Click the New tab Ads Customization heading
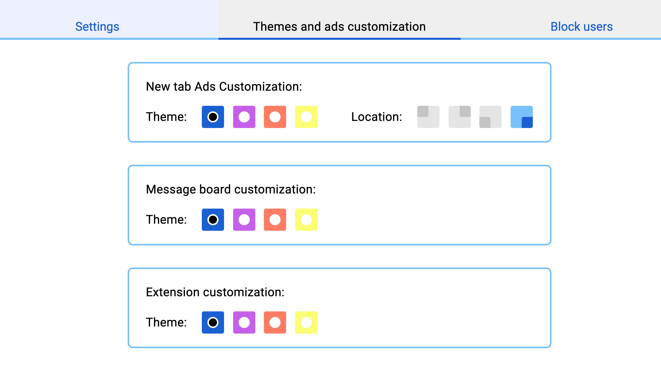This screenshot has height=392, width=661. pos(224,87)
